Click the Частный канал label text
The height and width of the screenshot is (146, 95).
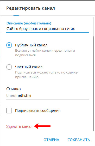tap(29, 67)
